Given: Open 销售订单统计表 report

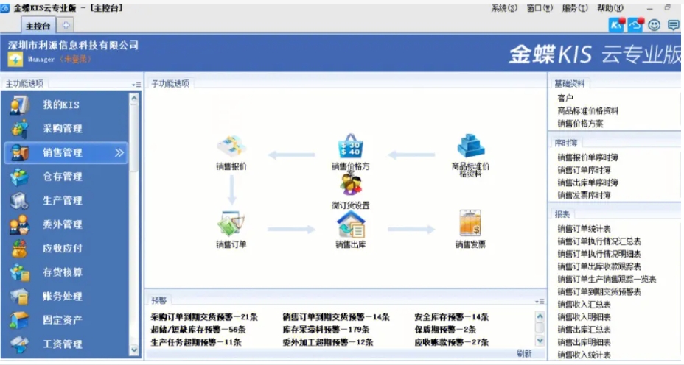Looking at the screenshot, I should (x=584, y=229).
